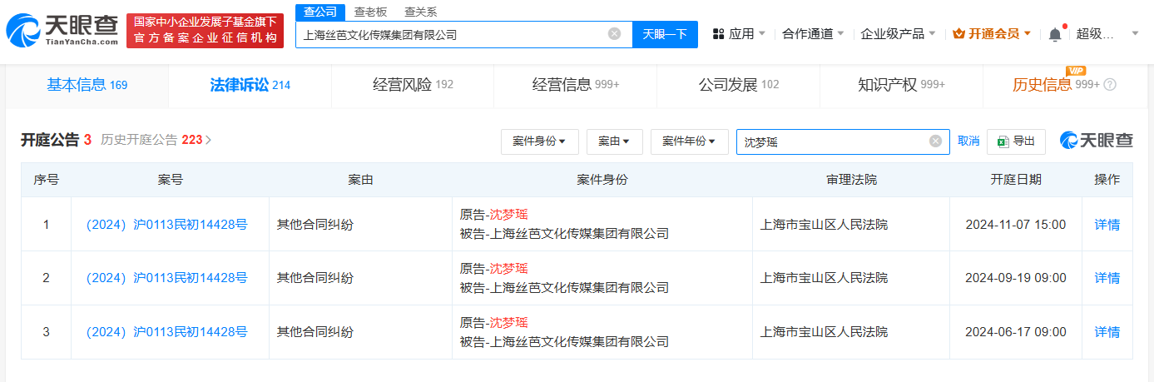Clear the company search box text

click(x=614, y=34)
